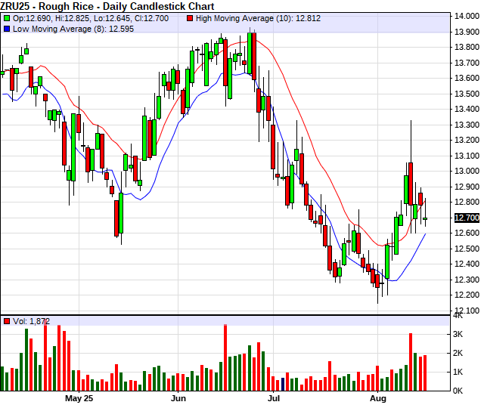The width and height of the screenshot is (484, 405).
Task: Click the blue Low Moving Average legend swatch
Action: (x=7, y=27)
